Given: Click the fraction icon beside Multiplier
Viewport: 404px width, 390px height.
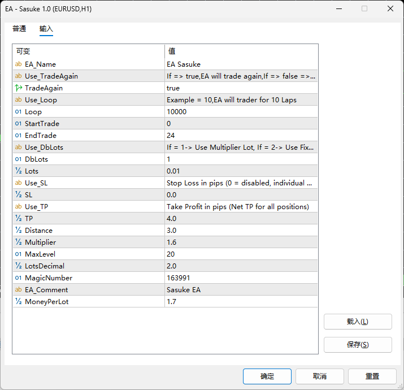Looking at the screenshot, I should tap(18, 242).
